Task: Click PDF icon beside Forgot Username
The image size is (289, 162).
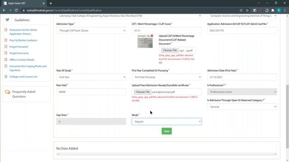Action: [x=6, y=53]
